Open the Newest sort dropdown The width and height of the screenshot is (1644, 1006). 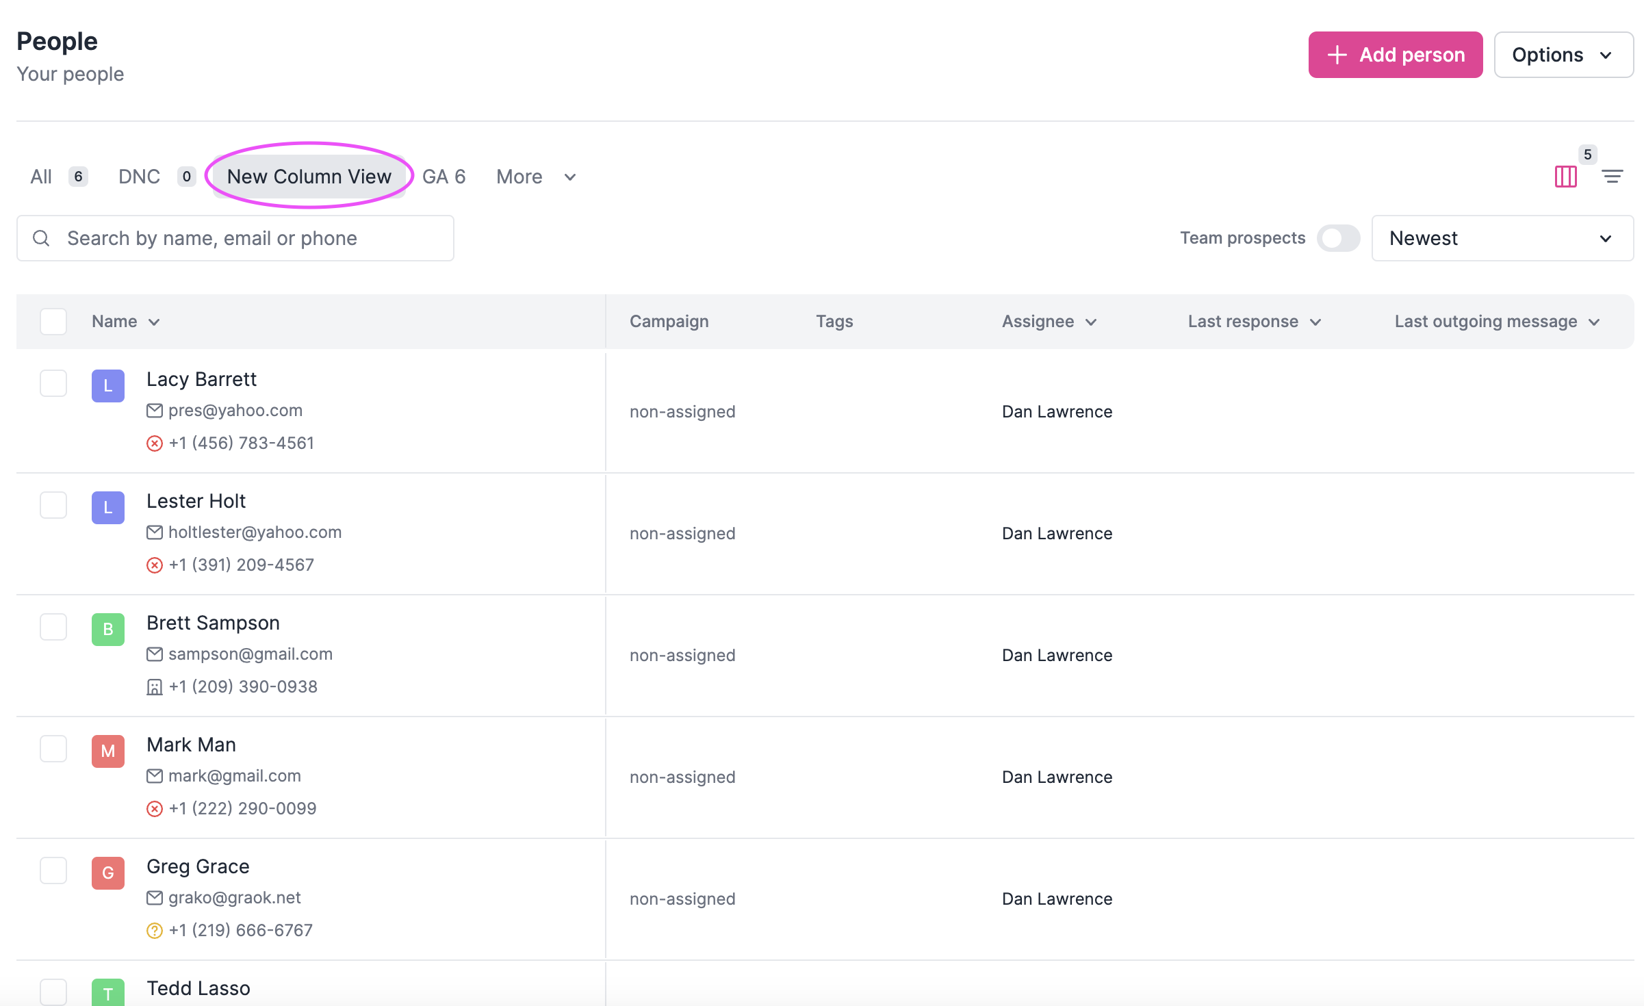(x=1502, y=238)
